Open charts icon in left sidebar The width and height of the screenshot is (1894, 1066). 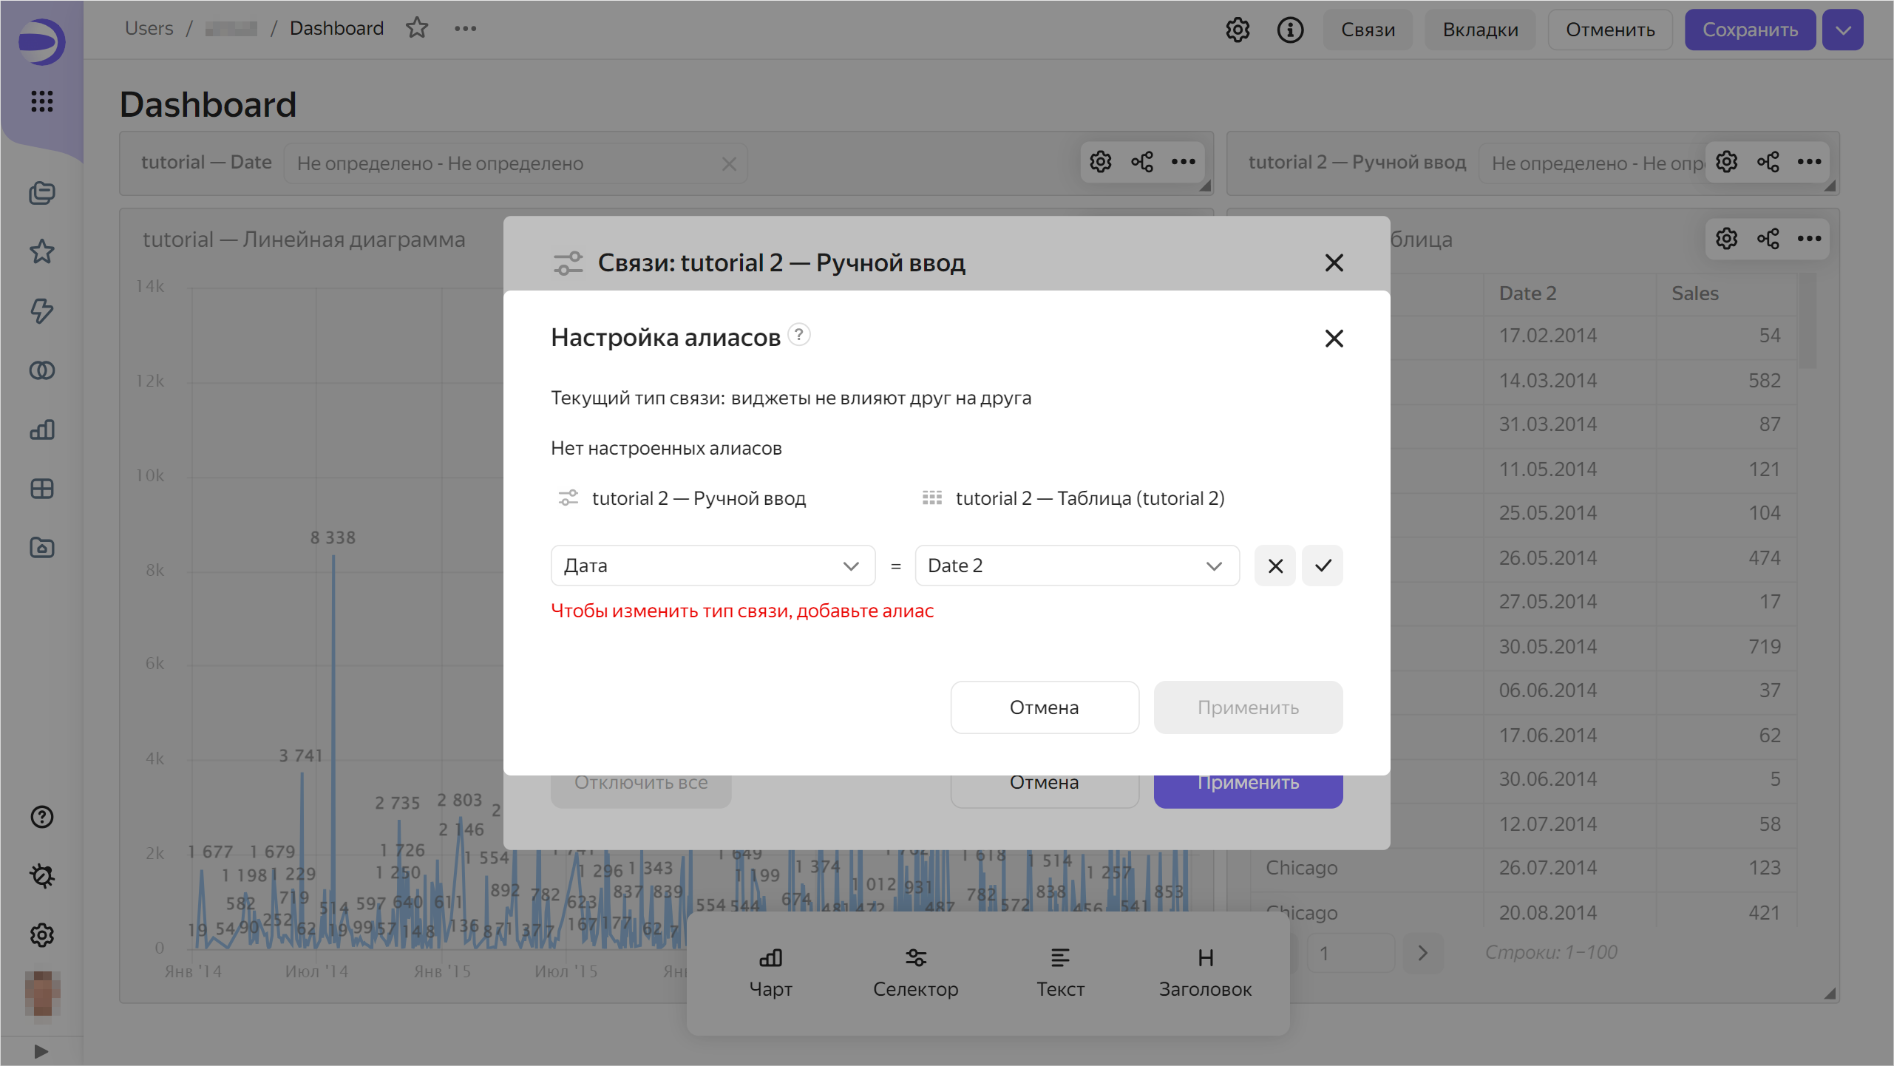(x=42, y=430)
